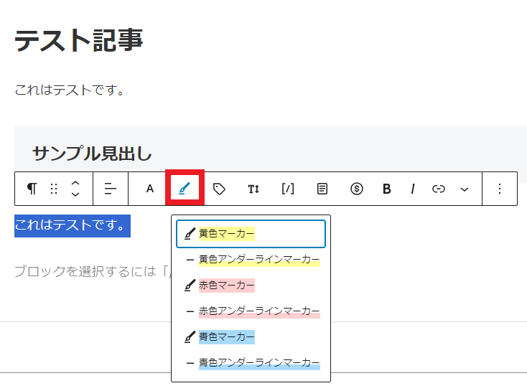Open the letter A text style dropdown
The image size is (527, 391).
click(x=150, y=189)
